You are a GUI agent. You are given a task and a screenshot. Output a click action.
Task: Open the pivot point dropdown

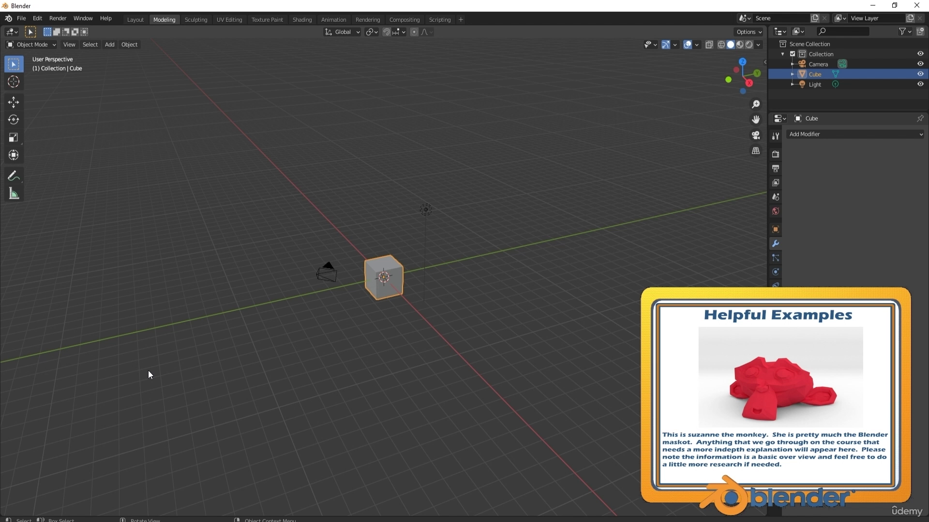click(372, 32)
